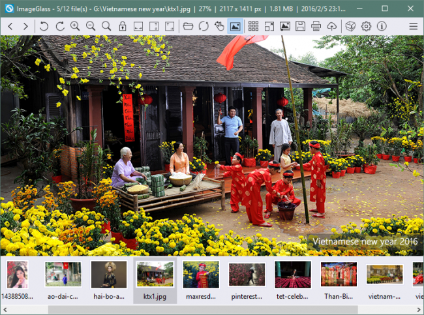This screenshot has height=315, width=424.
Task: Select the Than-Bi... thumbnail
Action: pyautogui.click(x=339, y=280)
